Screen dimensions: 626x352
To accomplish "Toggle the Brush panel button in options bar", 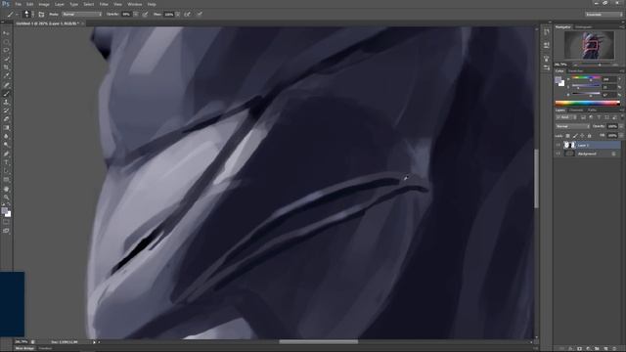I will 41,14.
